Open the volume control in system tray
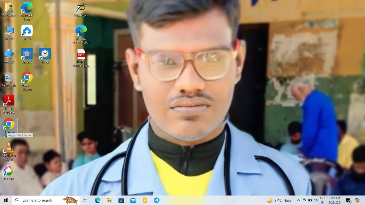This screenshot has height=205, width=365. point(315,200)
